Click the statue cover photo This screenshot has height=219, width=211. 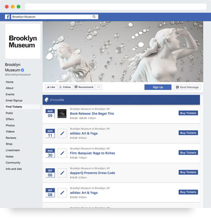(x=123, y=52)
